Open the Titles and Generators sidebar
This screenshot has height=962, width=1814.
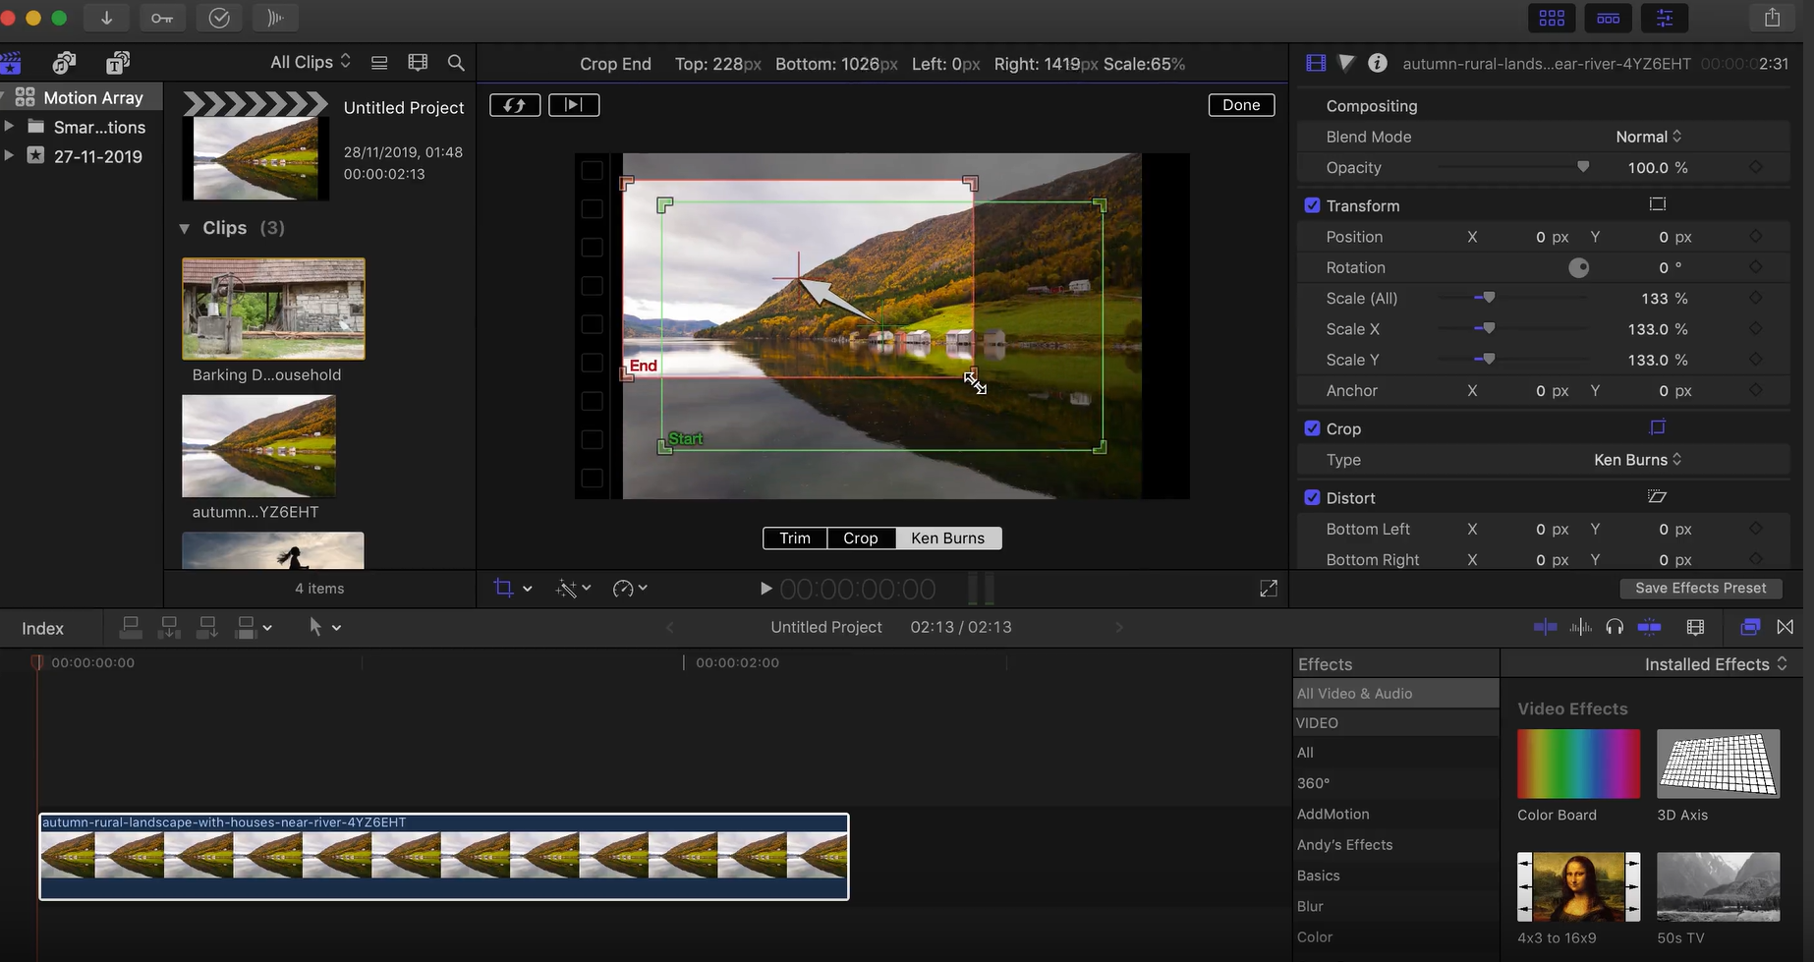coord(118,63)
